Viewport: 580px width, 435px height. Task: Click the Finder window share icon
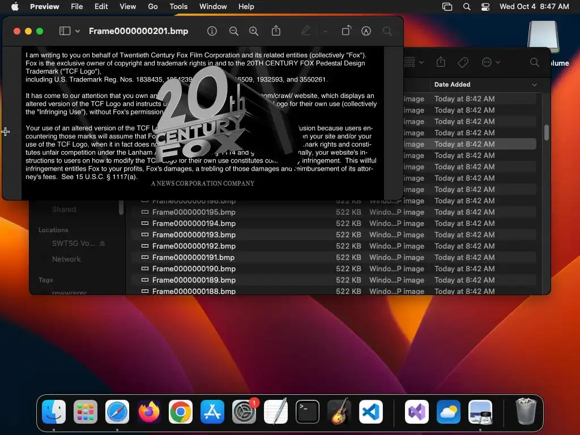[441, 62]
